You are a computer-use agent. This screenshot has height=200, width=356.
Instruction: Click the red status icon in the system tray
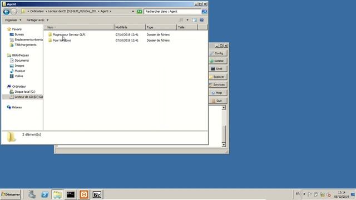pos(329,194)
